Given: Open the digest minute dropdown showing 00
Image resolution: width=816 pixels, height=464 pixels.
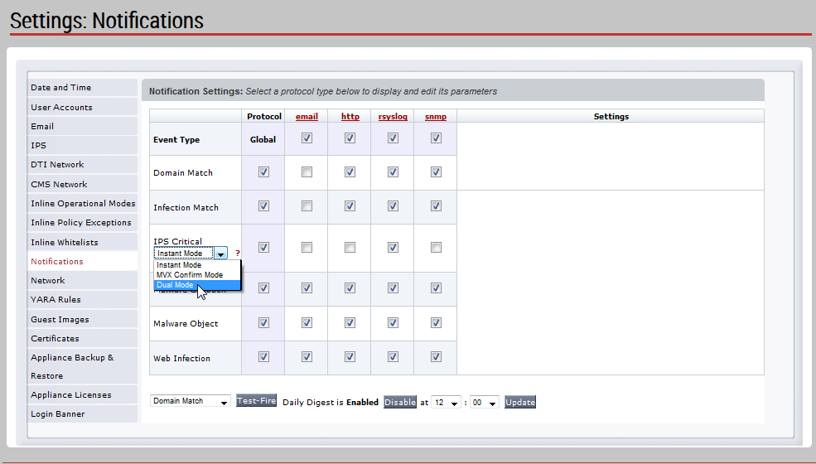Looking at the screenshot, I should [x=485, y=403].
